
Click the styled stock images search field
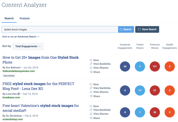click(x=60, y=30)
